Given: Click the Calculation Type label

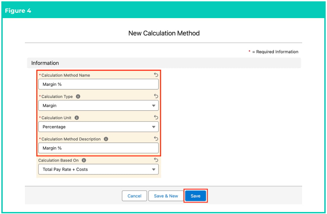Looking at the screenshot, I should [x=57, y=97].
